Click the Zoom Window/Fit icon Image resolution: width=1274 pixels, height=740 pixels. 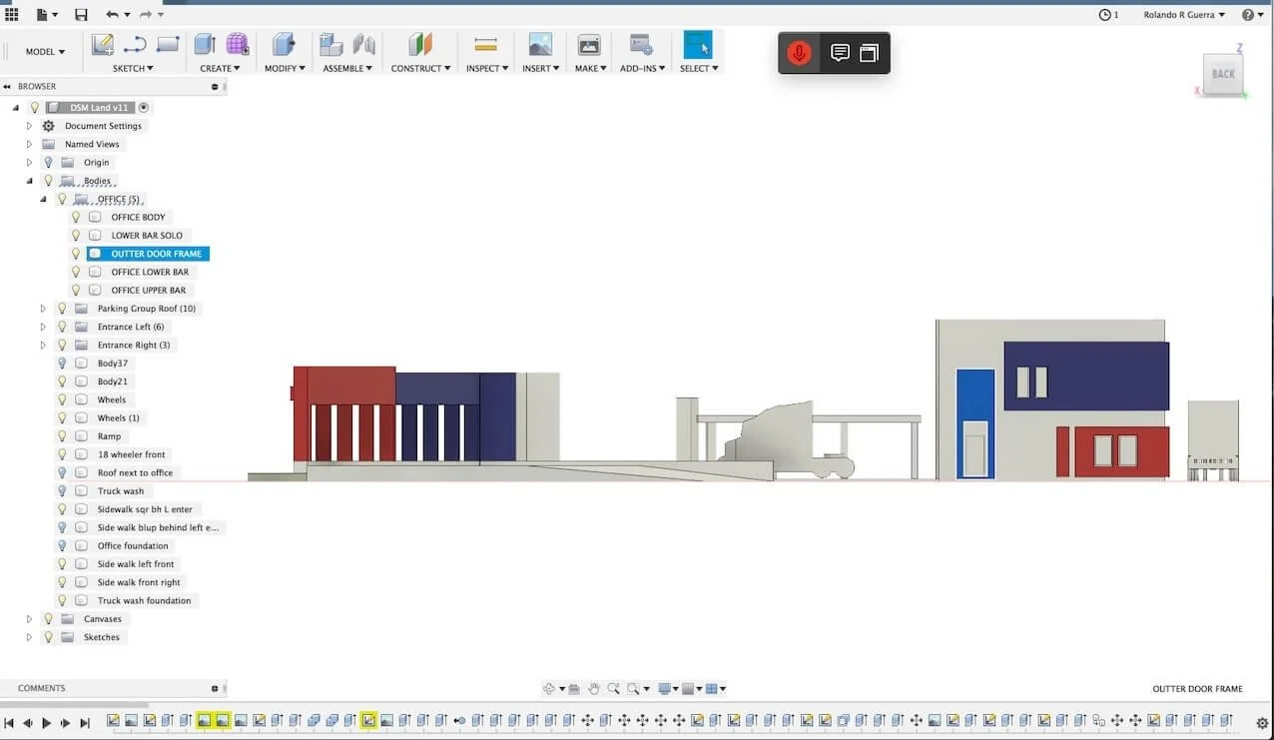[x=635, y=689]
